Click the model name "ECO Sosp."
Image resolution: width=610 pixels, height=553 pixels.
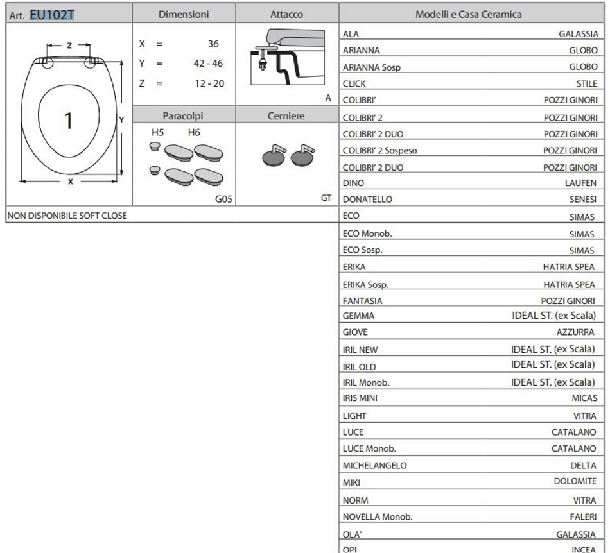[363, 250]
